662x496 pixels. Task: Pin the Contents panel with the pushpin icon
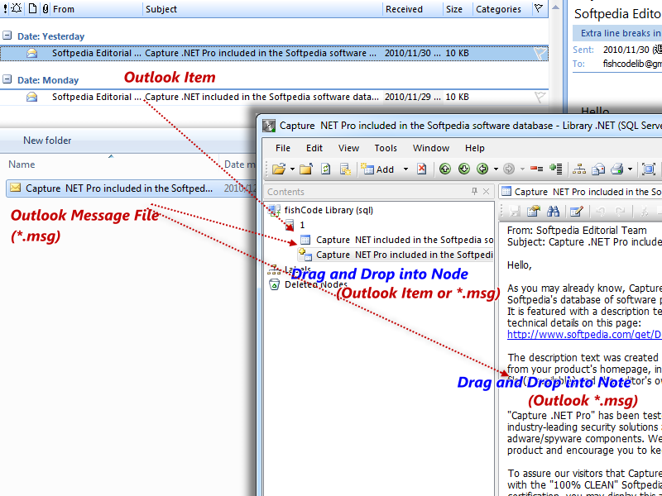pyautogui.click(x=474, y=192)
